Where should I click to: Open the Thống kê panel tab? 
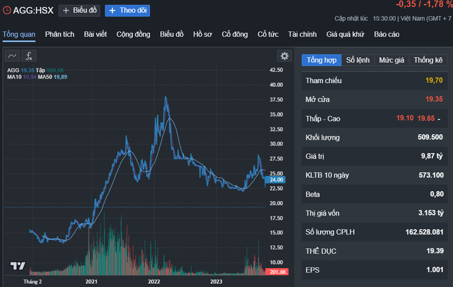428,60
